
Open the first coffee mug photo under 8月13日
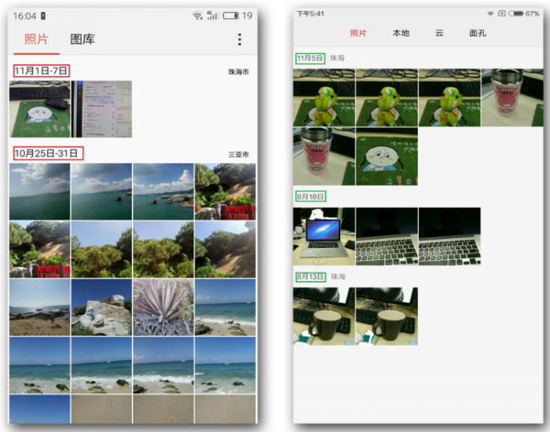324,317
